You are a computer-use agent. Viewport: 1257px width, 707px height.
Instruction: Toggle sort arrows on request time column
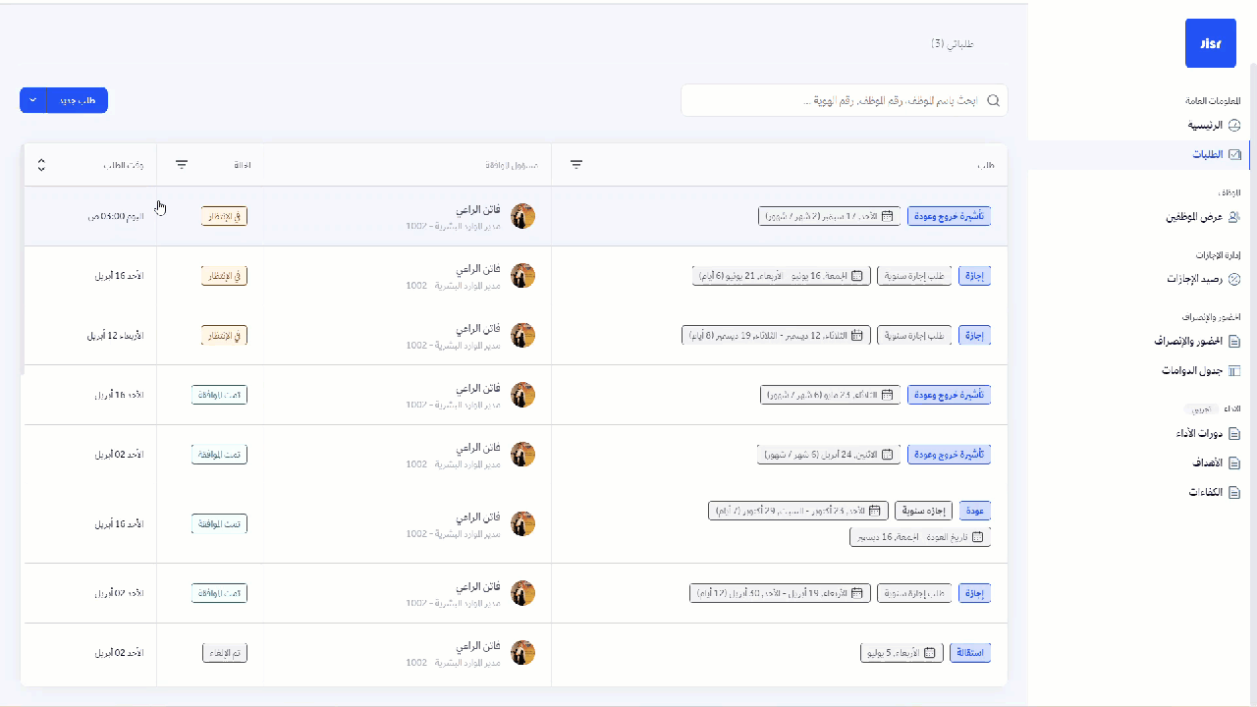coord(41,165)
